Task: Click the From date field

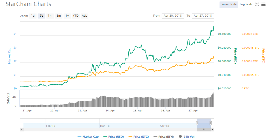Action: [173, 16]
